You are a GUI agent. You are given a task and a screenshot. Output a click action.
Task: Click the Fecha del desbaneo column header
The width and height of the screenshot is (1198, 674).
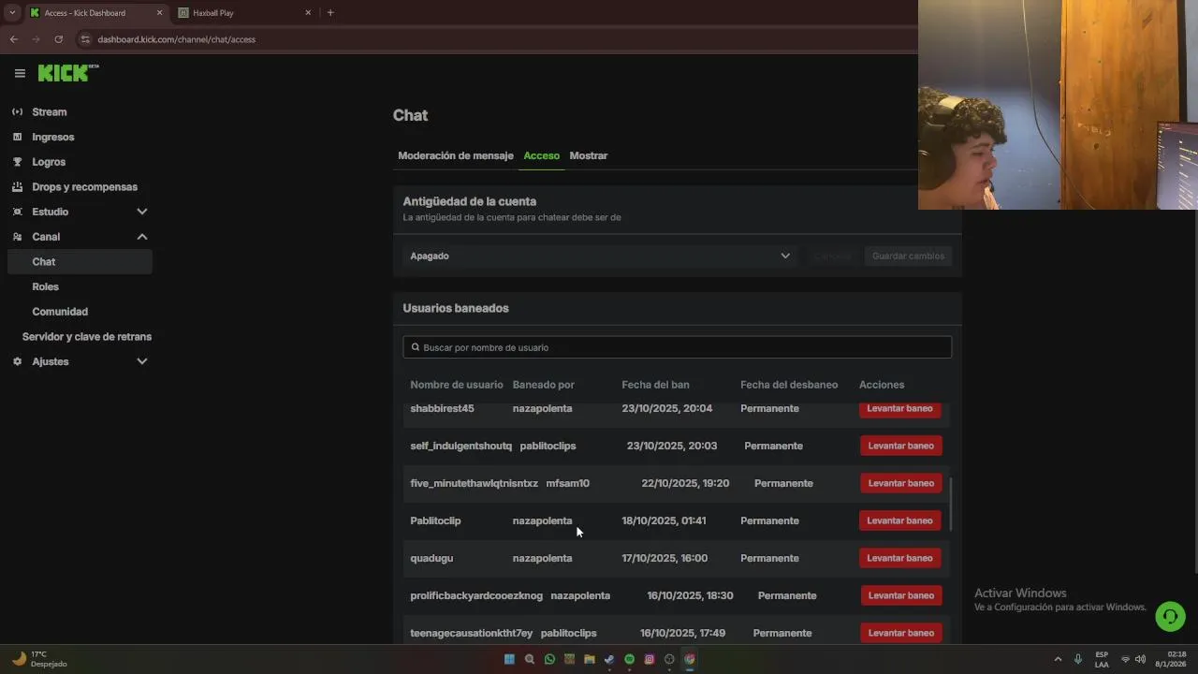click(789, 385)
